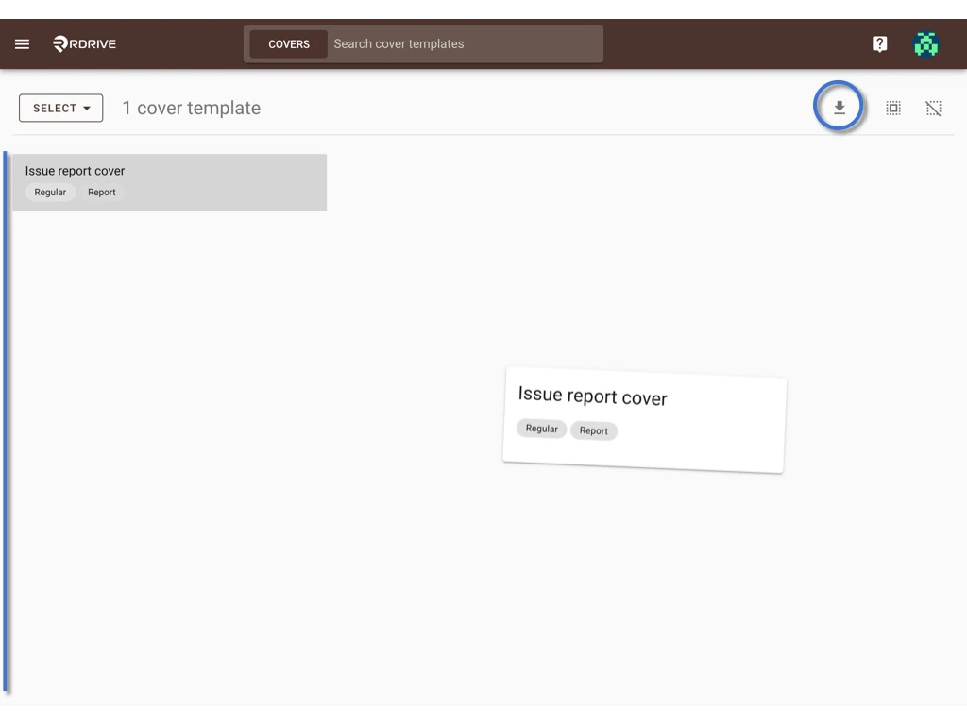Screen dimensions: 967x725
Task: Toggle the Regular tag on preview card
Action: [541, 428]
